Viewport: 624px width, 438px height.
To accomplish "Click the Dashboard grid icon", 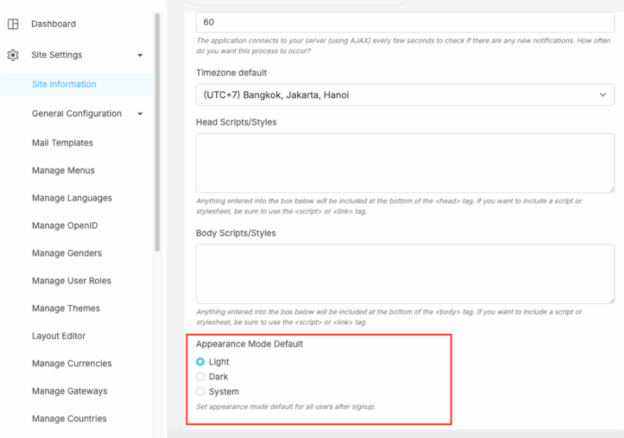I will point(12,24).
